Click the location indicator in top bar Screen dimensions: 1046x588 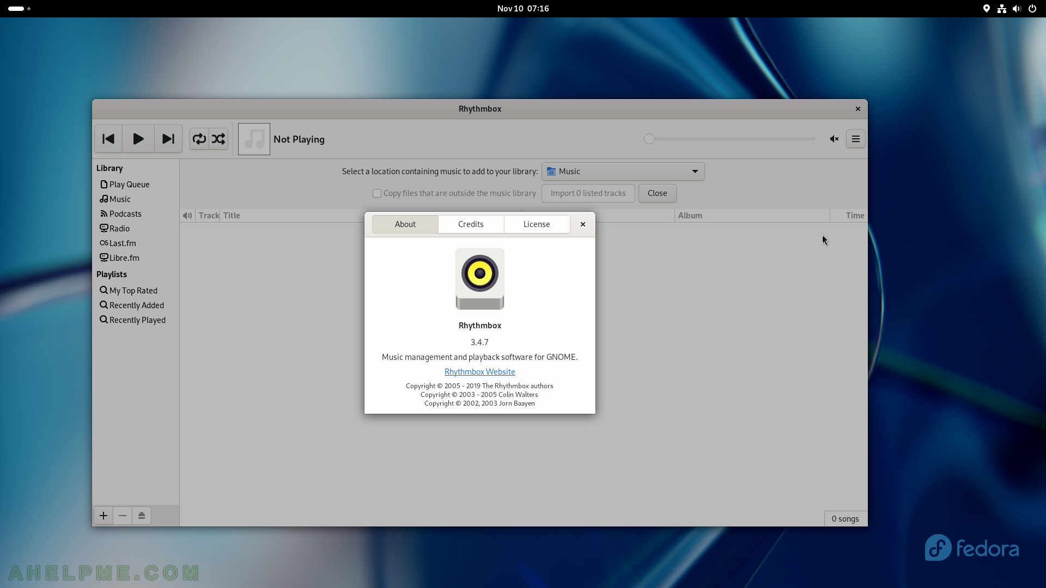click(x=987, y=9)
